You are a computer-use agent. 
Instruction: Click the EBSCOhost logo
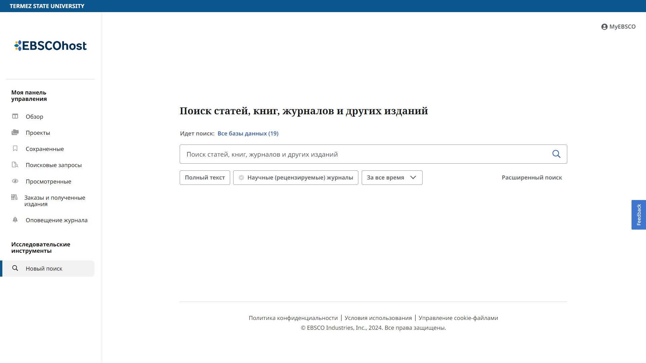[50, 46]
